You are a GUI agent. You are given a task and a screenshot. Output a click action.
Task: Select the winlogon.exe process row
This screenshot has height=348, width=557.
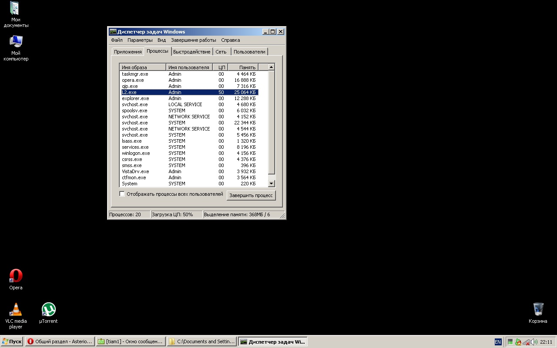[x=189, y=153]
